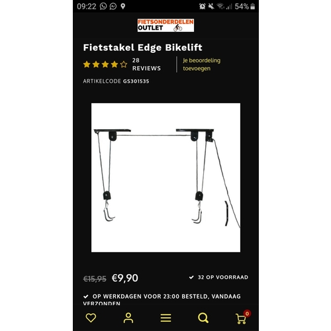Viewport: 331px width, 331px height.
Task: Click the 32 op voorraad stock label
Action: 223,277
